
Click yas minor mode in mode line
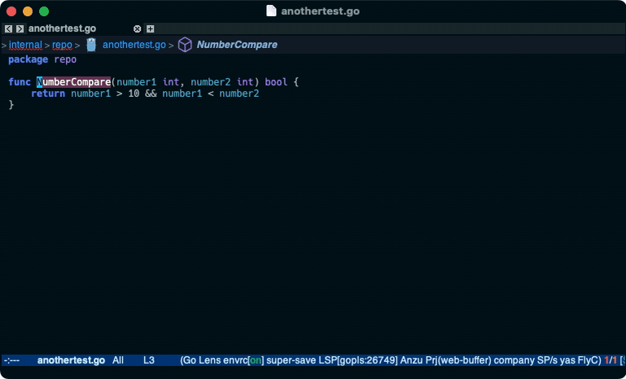[567, 360]
